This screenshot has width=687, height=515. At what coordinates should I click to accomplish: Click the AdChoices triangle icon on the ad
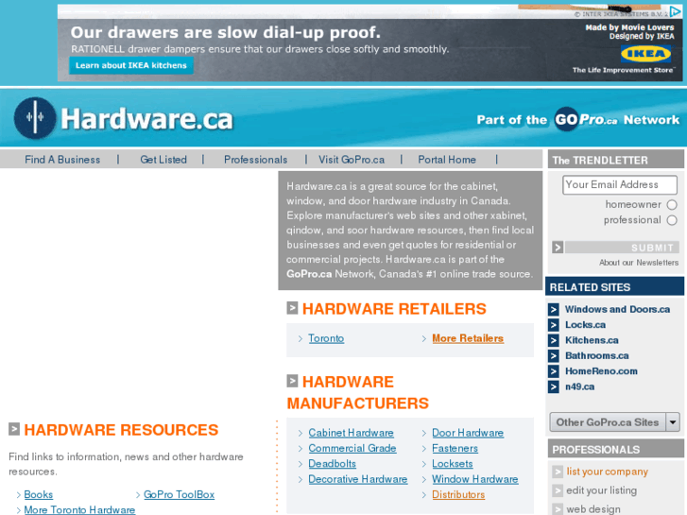tap(675, 11)
